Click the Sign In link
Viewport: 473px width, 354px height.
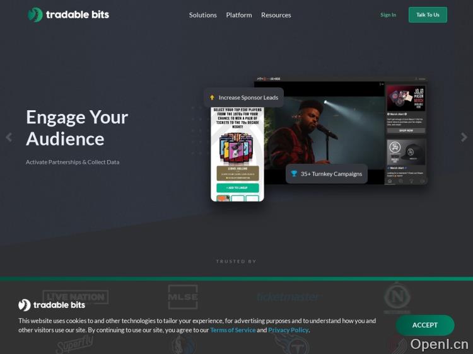pyautogui.click(x=388, y=15)
